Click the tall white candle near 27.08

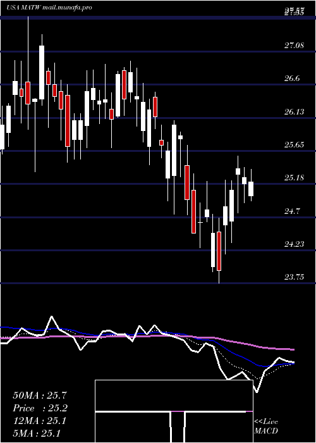click(x=42, y=72)
